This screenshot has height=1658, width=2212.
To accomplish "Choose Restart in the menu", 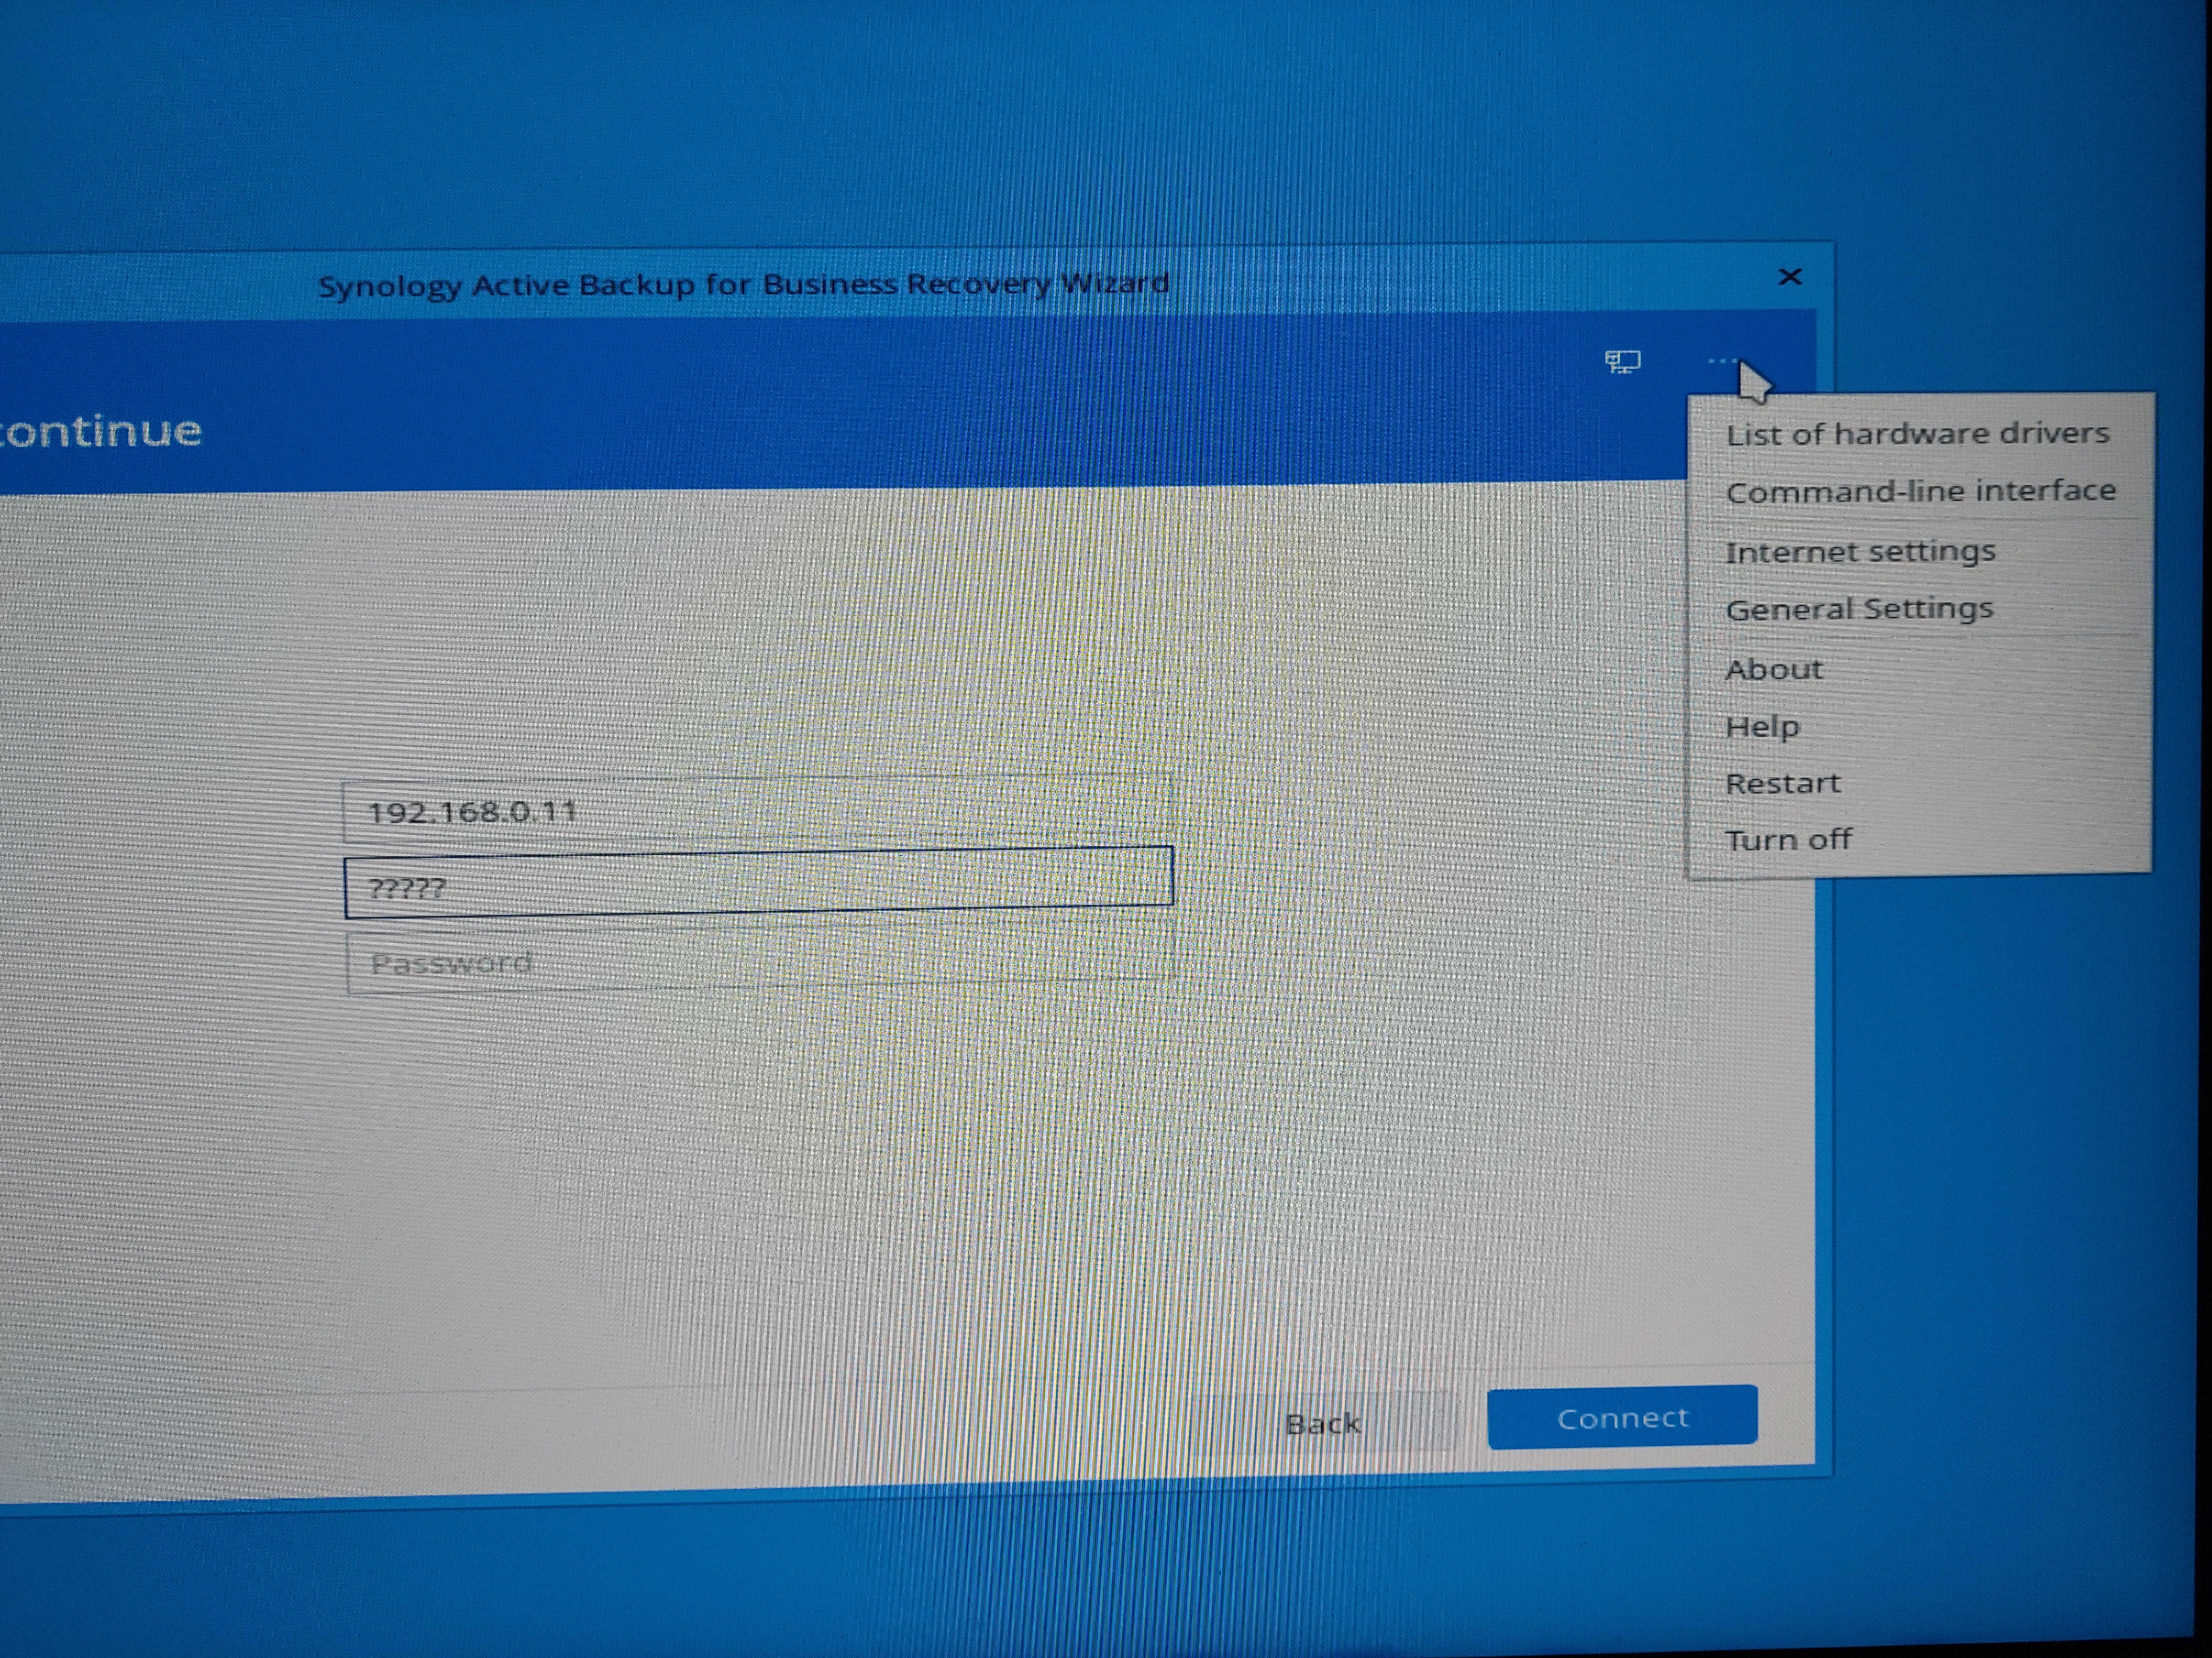I will tap(1782, 783).
